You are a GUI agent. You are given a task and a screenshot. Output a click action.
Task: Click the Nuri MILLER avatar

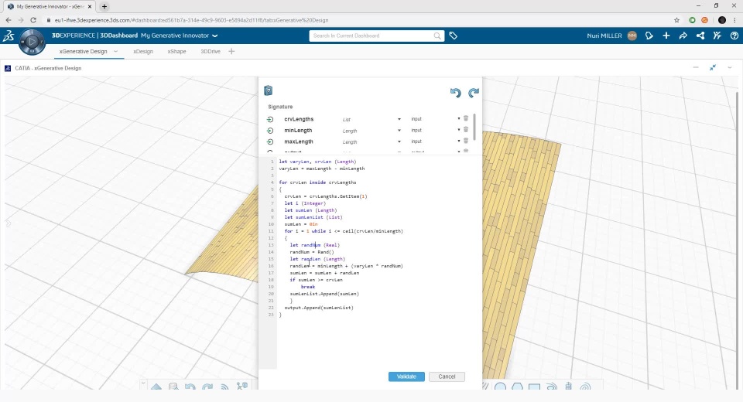tap(632, 36)
